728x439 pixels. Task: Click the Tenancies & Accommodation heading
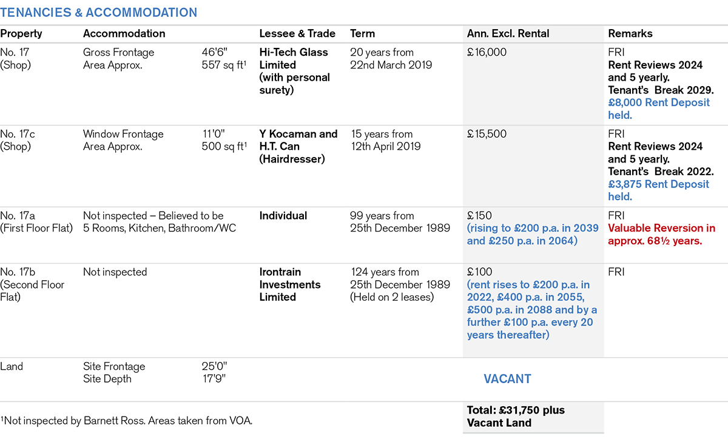click(x=99, y=13)
